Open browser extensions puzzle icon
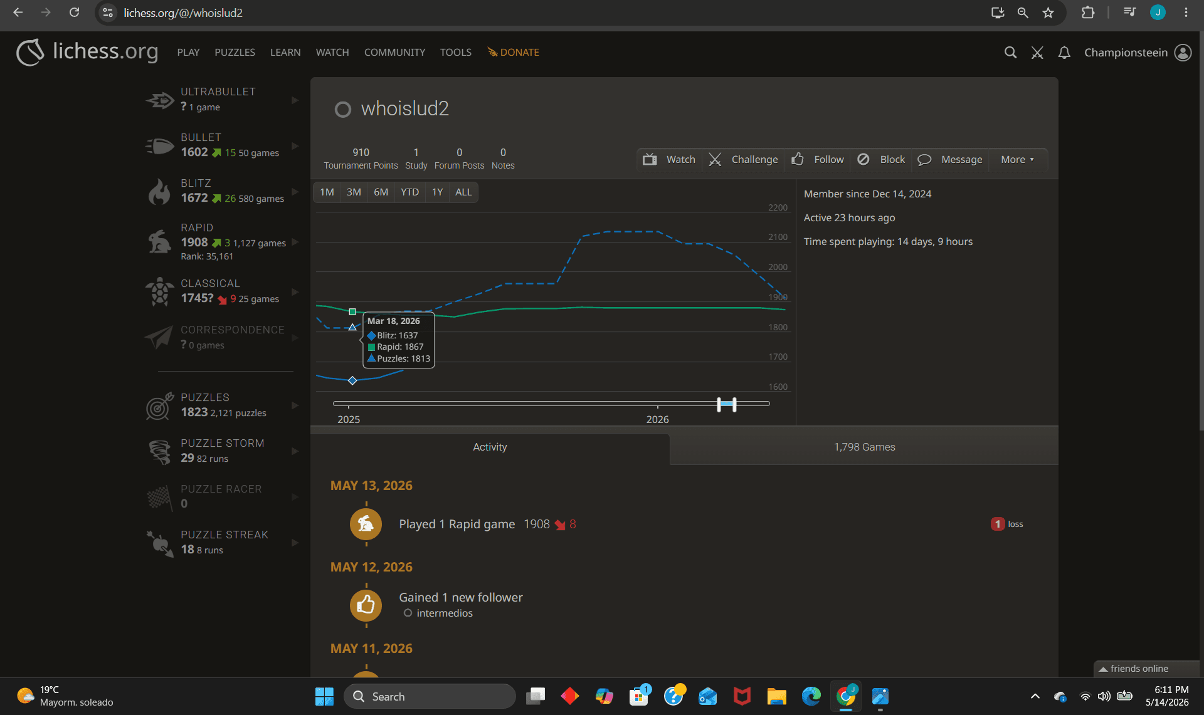This screenshot has width=1204, height=715. (x=1088, y=13)
